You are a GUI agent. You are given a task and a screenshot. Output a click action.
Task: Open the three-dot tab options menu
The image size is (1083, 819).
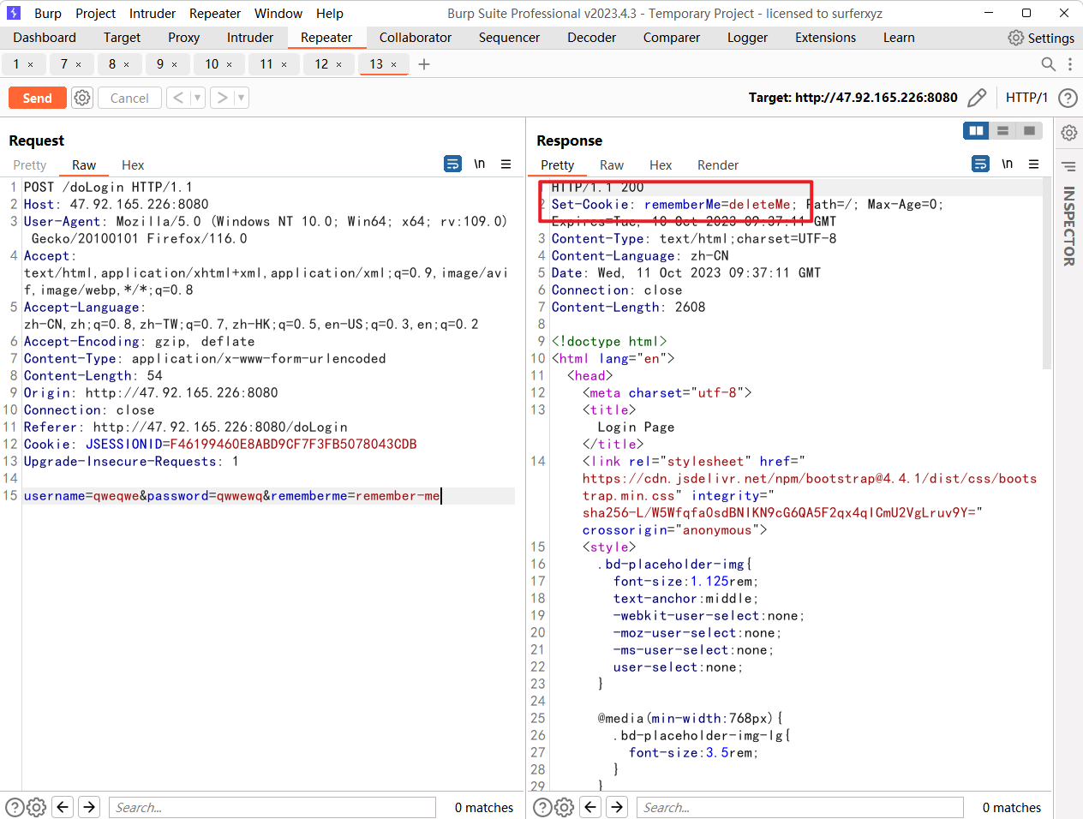1070,64
